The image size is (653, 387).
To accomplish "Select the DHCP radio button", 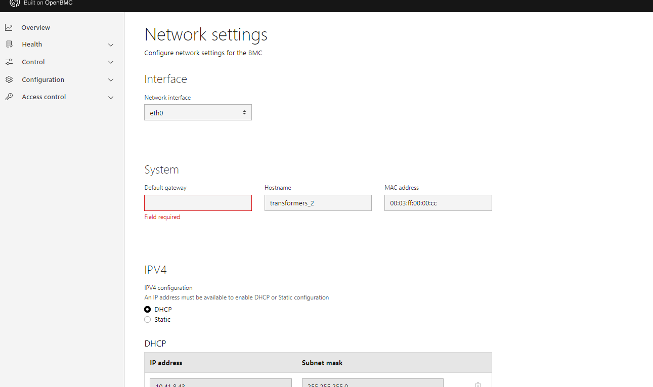I will pos(147,309).
